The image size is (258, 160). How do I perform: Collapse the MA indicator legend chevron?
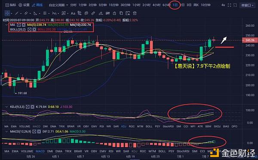(x=6, y=25)
